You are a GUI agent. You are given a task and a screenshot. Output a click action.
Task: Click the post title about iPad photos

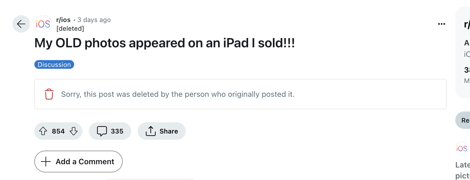(x=164, y=43)
